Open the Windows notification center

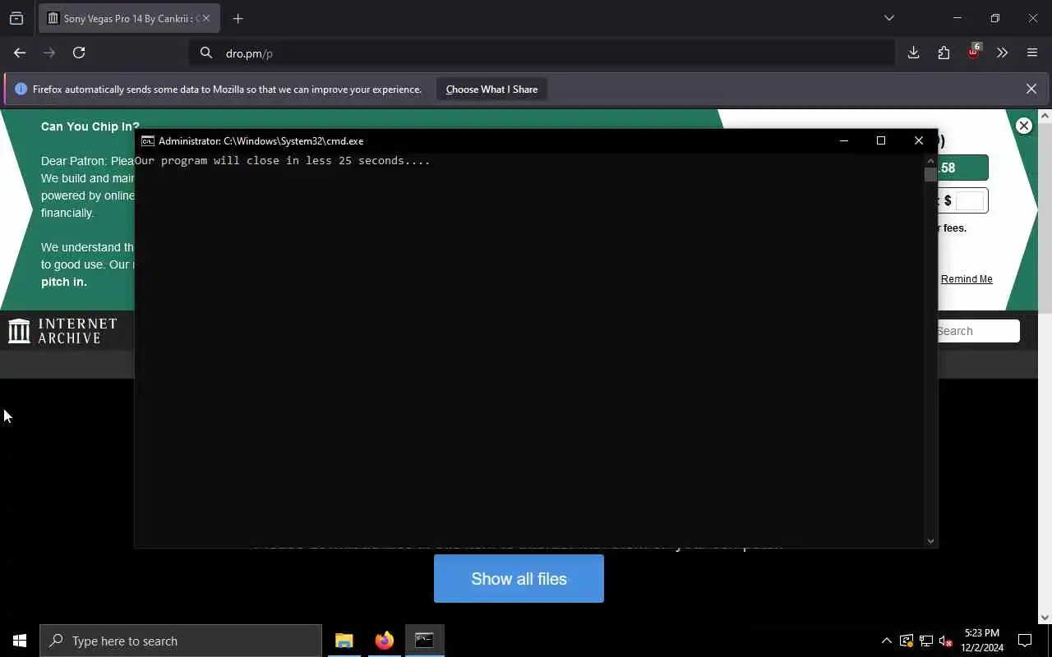point(1025,641)
